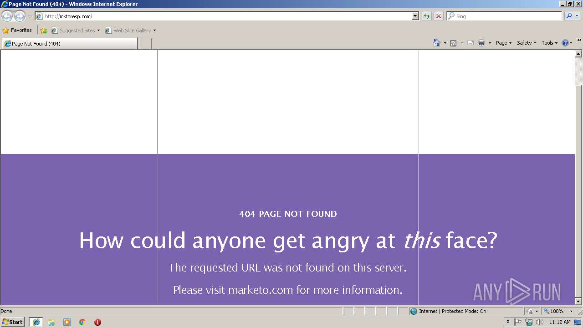Open Suggested Sites link
This screenshot has height=328, width=583.
75,31
